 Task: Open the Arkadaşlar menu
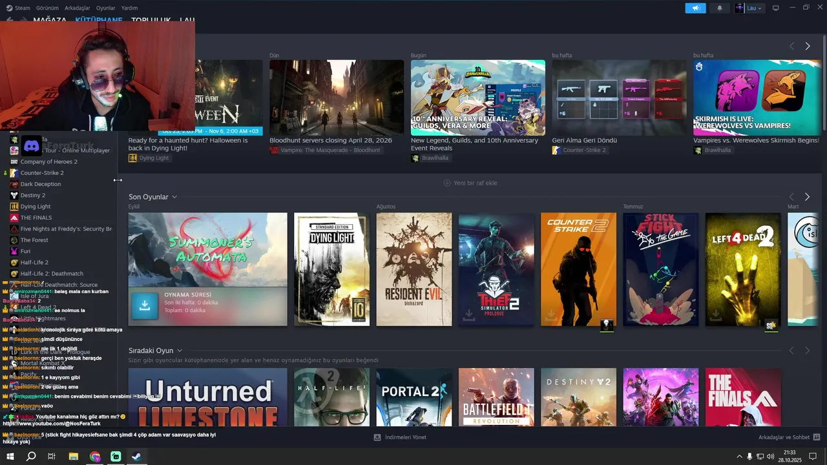click(78, 8)
